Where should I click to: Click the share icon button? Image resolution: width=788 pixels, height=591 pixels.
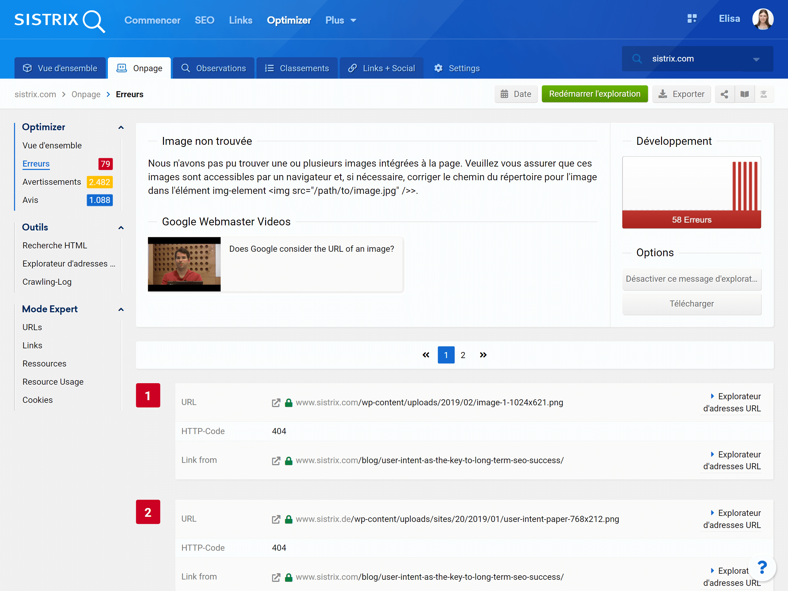click(x=724, y=94)
